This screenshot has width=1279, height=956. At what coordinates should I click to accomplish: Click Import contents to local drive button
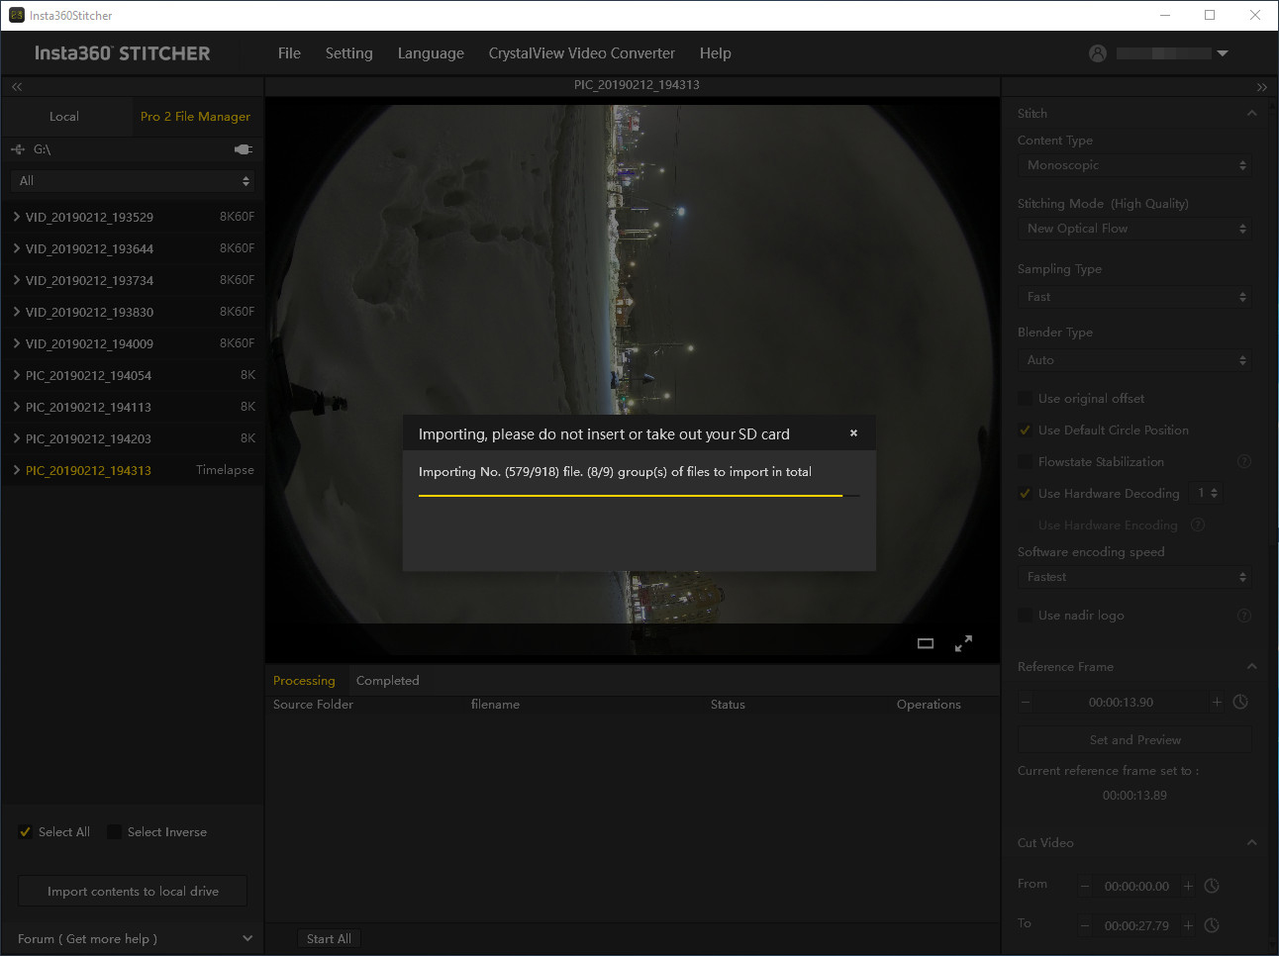[x=133, y=892]
